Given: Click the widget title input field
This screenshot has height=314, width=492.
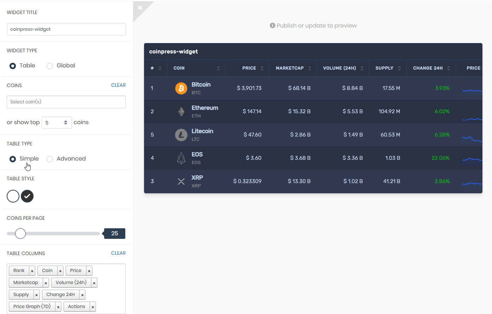Looking at the screenshot, I should coord(66,29).
